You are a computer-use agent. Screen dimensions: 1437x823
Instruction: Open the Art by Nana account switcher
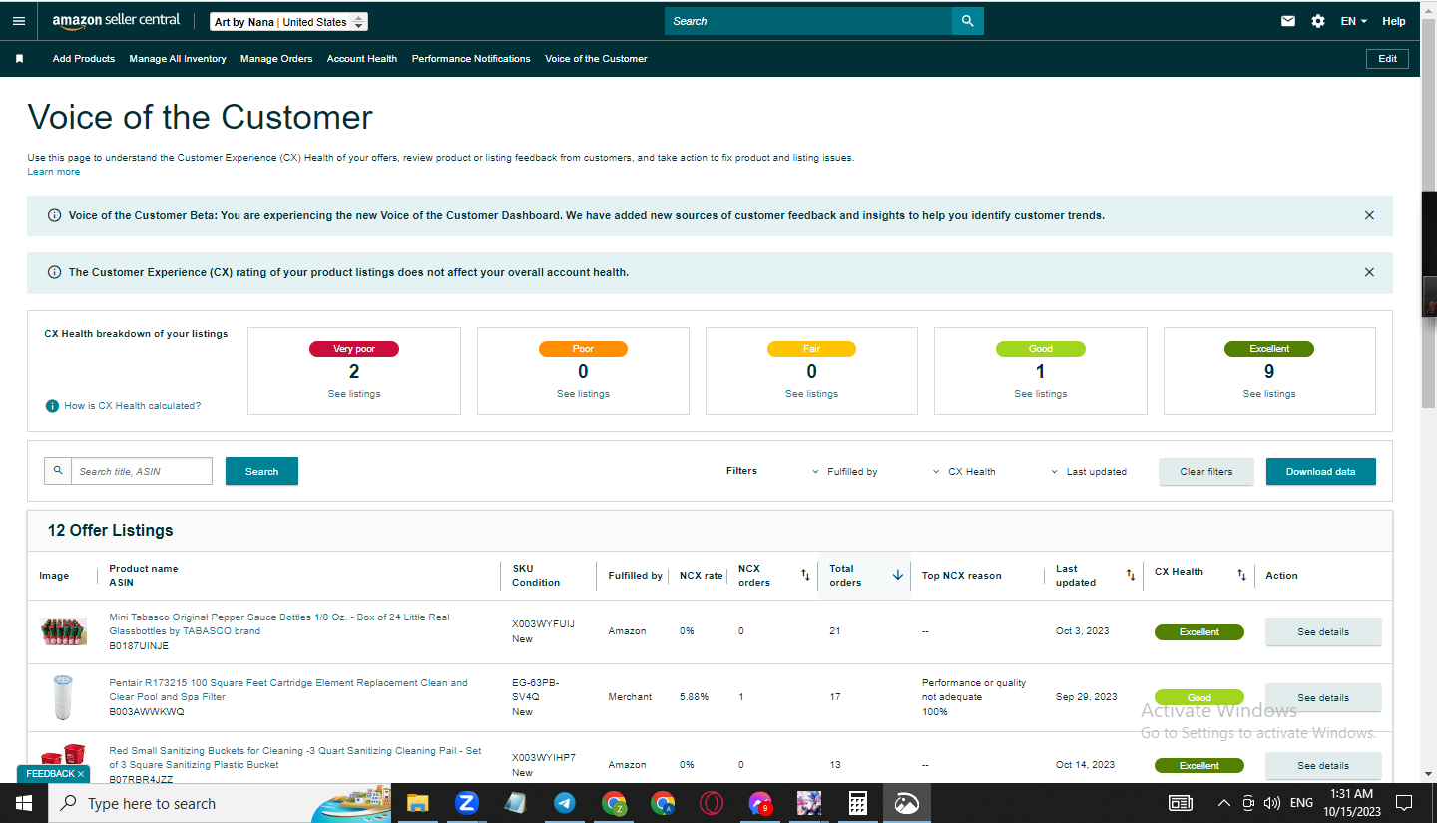289,22
